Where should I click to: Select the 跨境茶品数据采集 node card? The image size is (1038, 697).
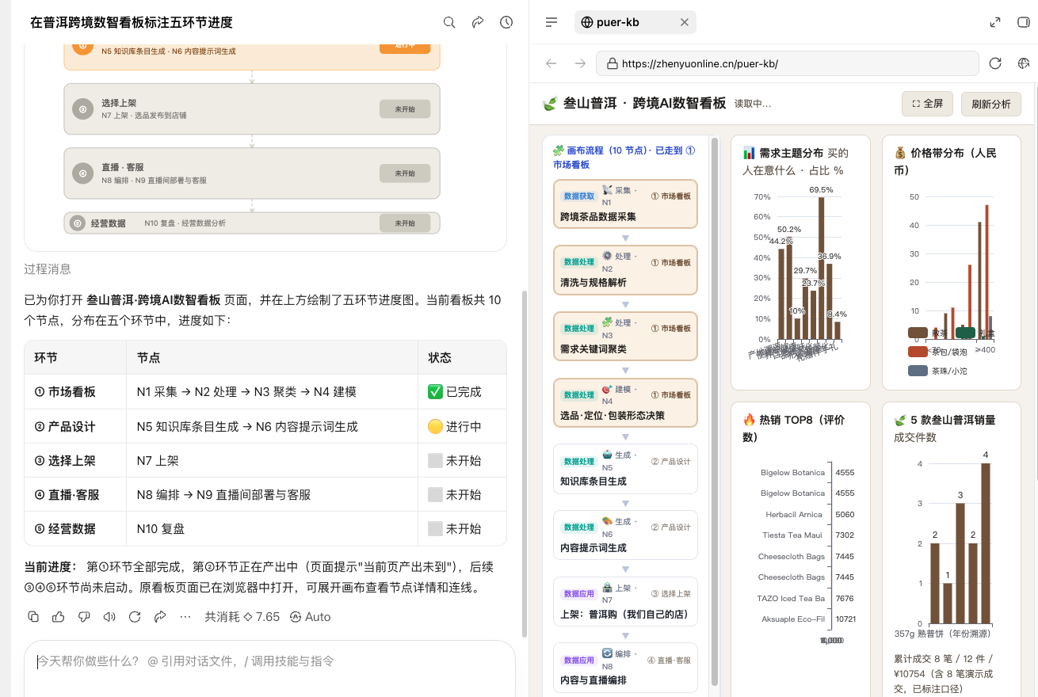point(625,204)
